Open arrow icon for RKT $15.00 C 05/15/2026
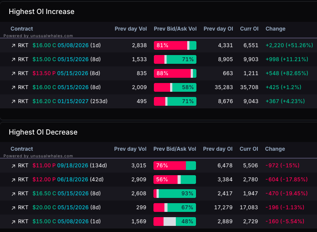The width and height of the screenshot is (317, 232). click(x=13, y=59)
